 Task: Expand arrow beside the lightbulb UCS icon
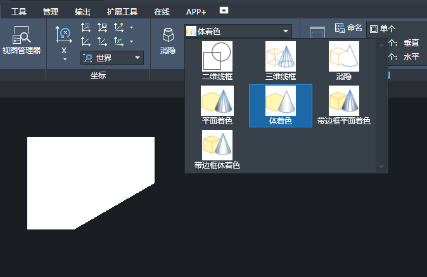coord(132,27)
